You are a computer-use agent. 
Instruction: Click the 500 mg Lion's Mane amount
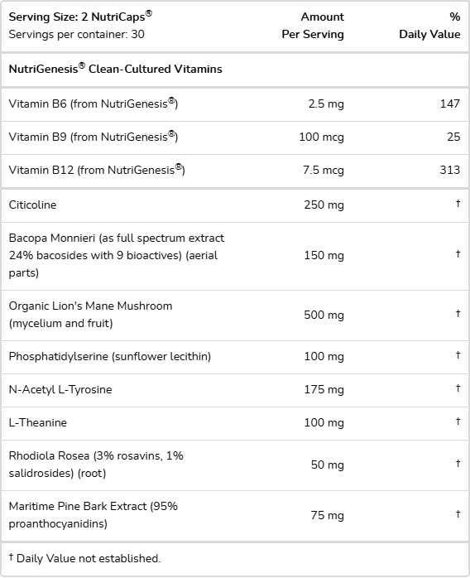coord(324,315)
